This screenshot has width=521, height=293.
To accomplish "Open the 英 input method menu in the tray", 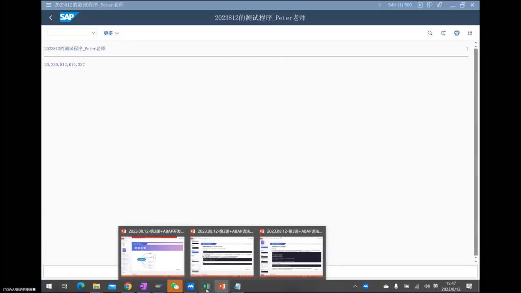I will point(435,286).
